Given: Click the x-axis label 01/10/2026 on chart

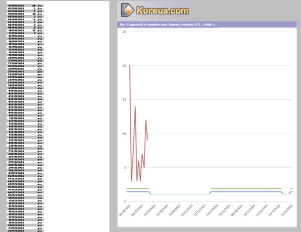Looking at the screenshot, I should (x=125, y=210).
